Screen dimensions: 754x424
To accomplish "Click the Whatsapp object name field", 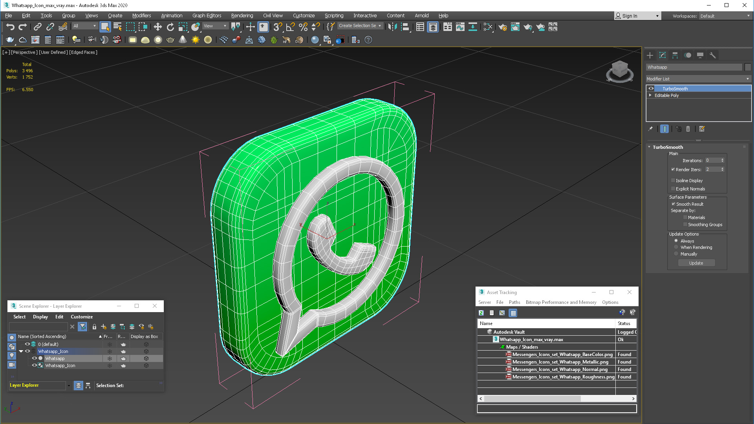I will (x=694, y=67).
